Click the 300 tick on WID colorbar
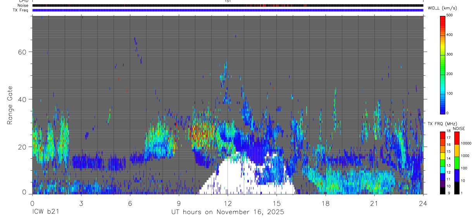476x220 pixels. pyautogui.click(x=450, y=54)
